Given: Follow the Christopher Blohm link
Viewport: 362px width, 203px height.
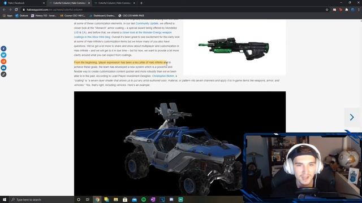Looking at the screenshot, I should click(163, 76).
